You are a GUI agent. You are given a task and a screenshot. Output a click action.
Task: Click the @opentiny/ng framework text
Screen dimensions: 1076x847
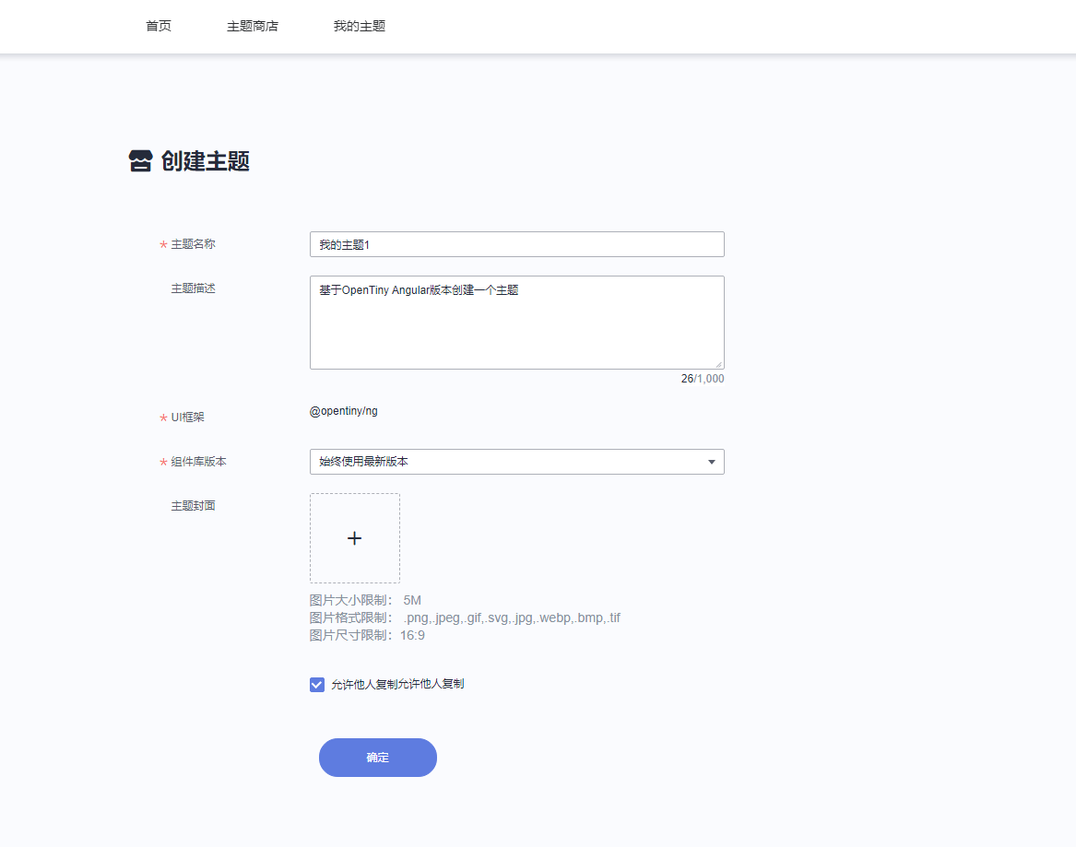point(344,411)
